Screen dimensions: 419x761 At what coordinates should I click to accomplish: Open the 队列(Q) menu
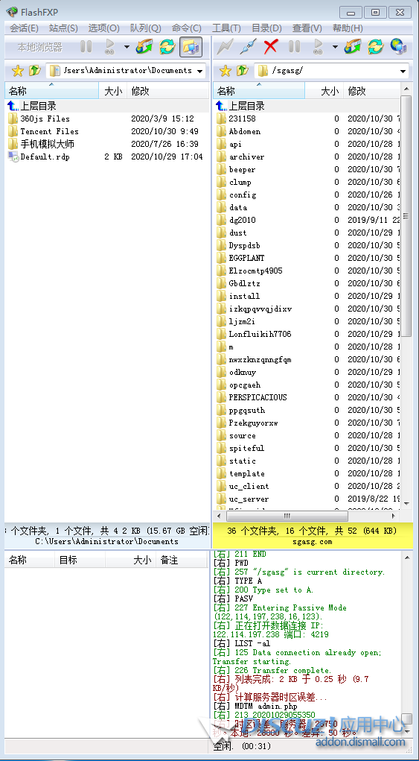pos(146,28)
